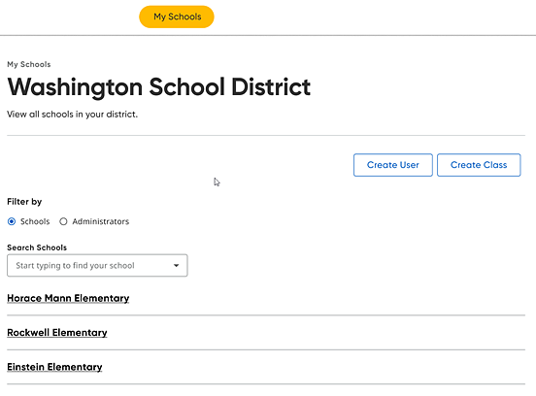Click the Create User button
The image size is (536, 396).
(x=392, y=165)
